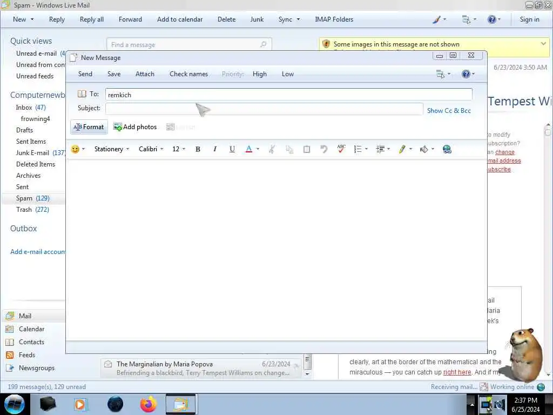Click the Undo arrow icon

(324, 149)
